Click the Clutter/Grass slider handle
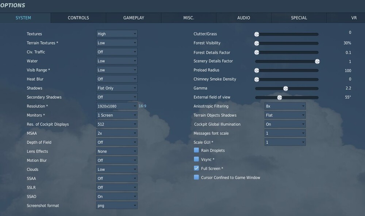 (x=257, y=34)
